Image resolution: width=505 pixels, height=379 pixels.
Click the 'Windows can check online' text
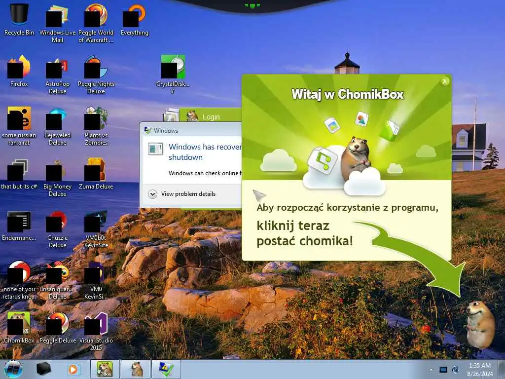coord(205,173)
